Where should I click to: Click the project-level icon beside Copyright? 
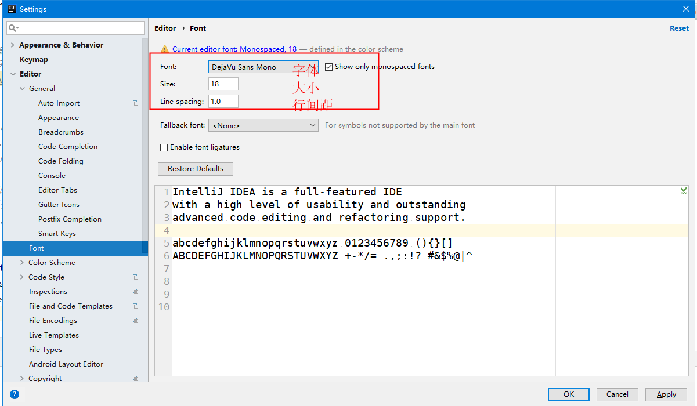(x=135, y=379)
